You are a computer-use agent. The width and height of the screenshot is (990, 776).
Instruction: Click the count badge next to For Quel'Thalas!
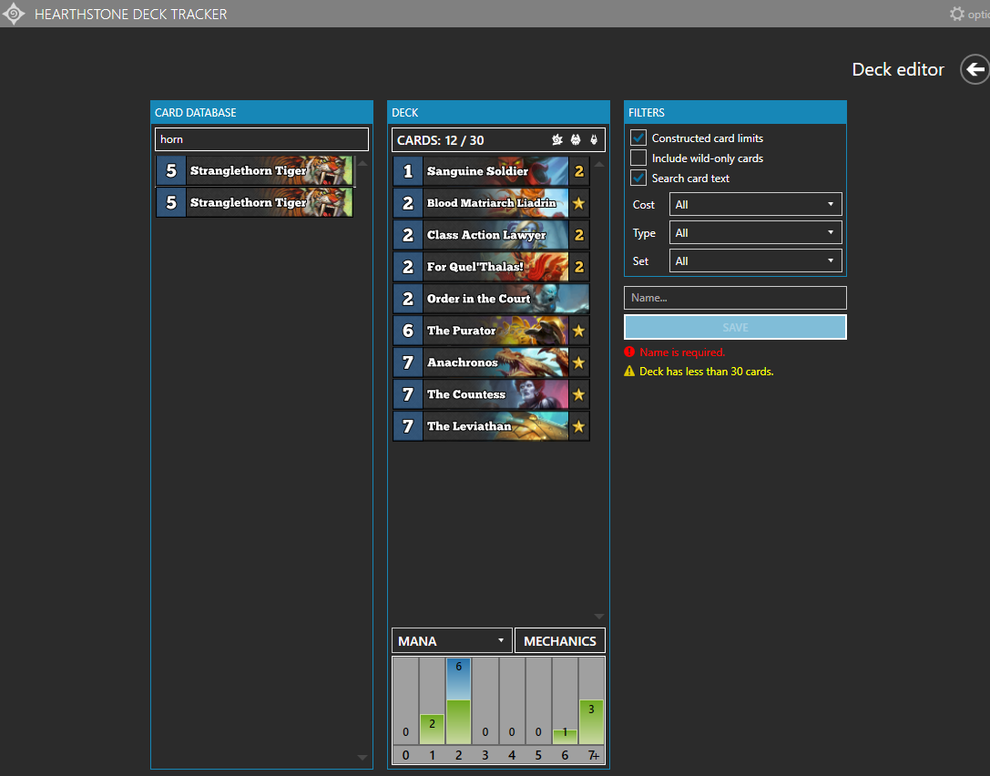click(x=578, y=266)
